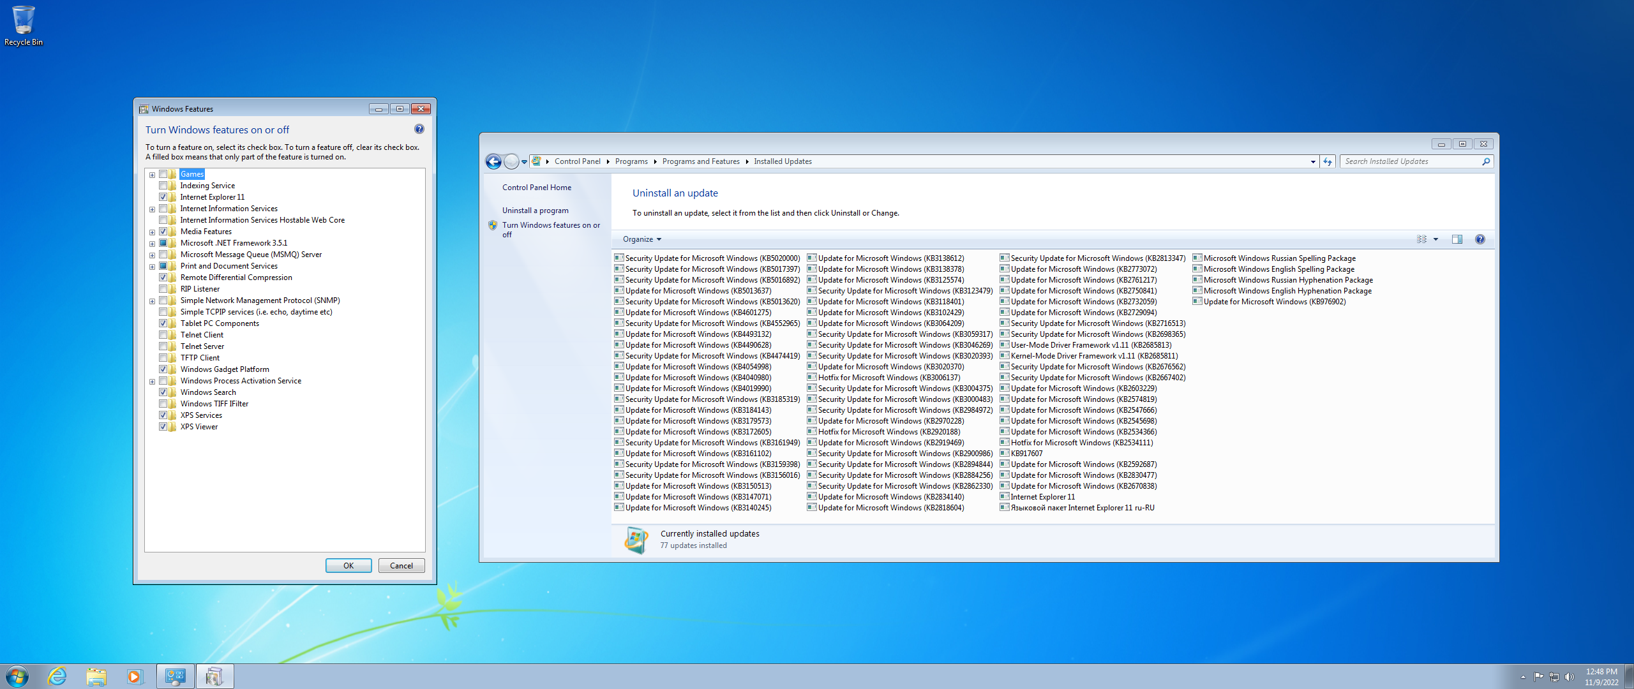Click the Programs breadcrumb segment
The height and width of the screenshot is (689, 1634).
(631, 161)
